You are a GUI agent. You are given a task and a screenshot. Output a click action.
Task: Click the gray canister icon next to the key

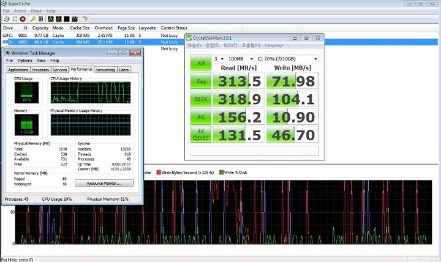[41, 19]
